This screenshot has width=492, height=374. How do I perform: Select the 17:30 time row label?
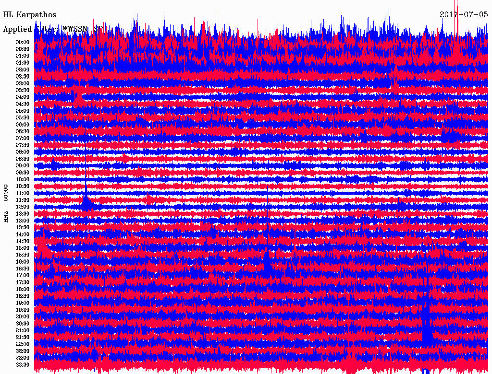(x=23, y=282)
